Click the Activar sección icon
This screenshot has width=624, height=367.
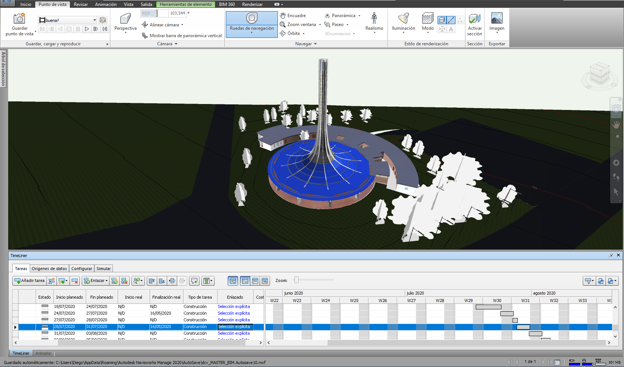[x=474, y=19]
